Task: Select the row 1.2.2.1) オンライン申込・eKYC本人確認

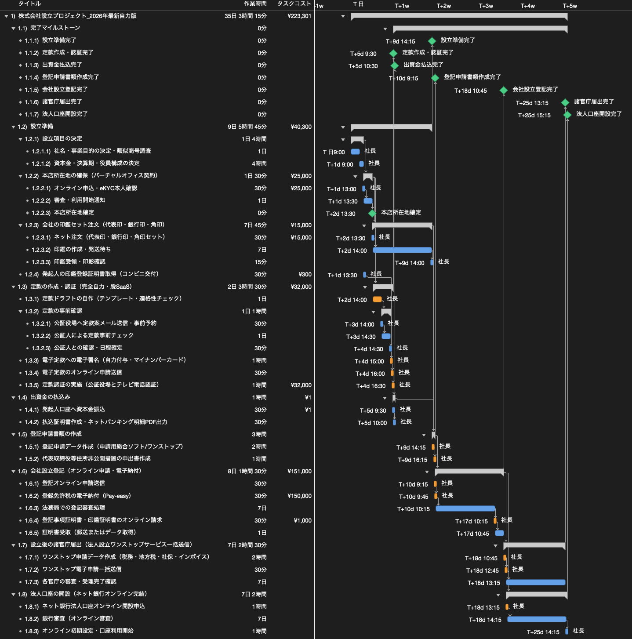Action: (x=157, y=189)
